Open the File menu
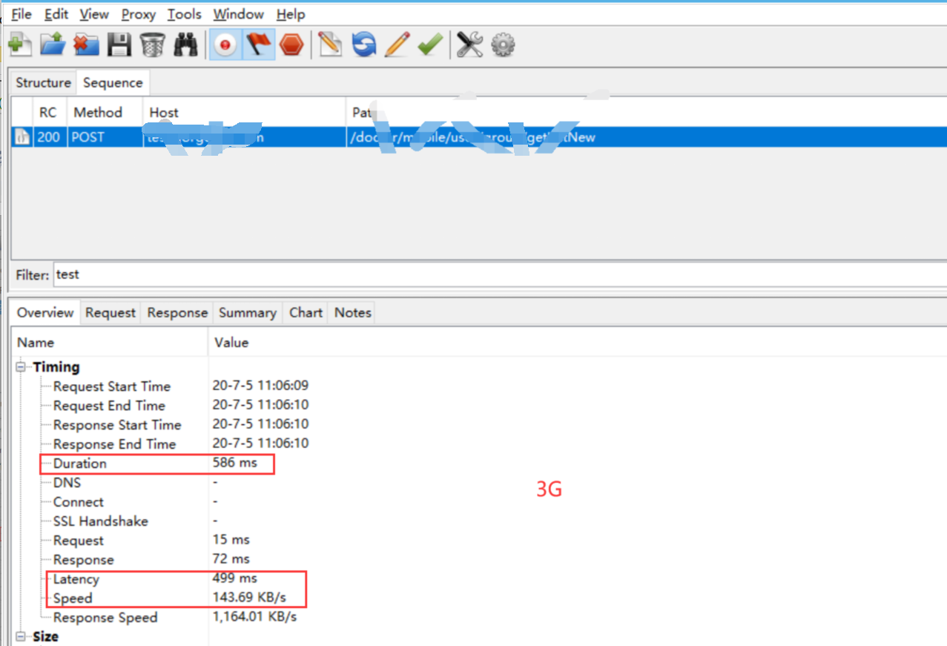 (22, 14)
